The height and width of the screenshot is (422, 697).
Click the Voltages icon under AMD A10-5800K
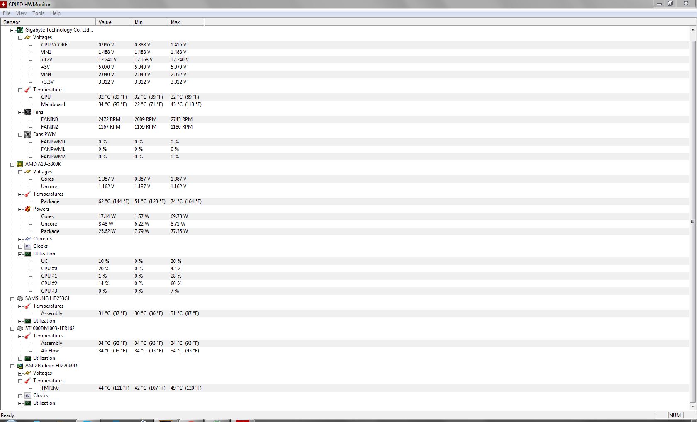28,172
